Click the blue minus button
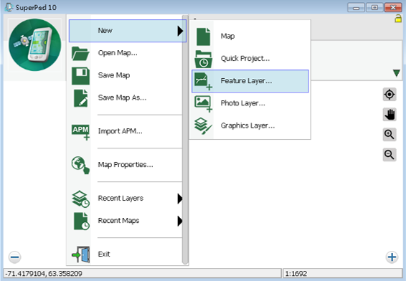 click(15, 257)
